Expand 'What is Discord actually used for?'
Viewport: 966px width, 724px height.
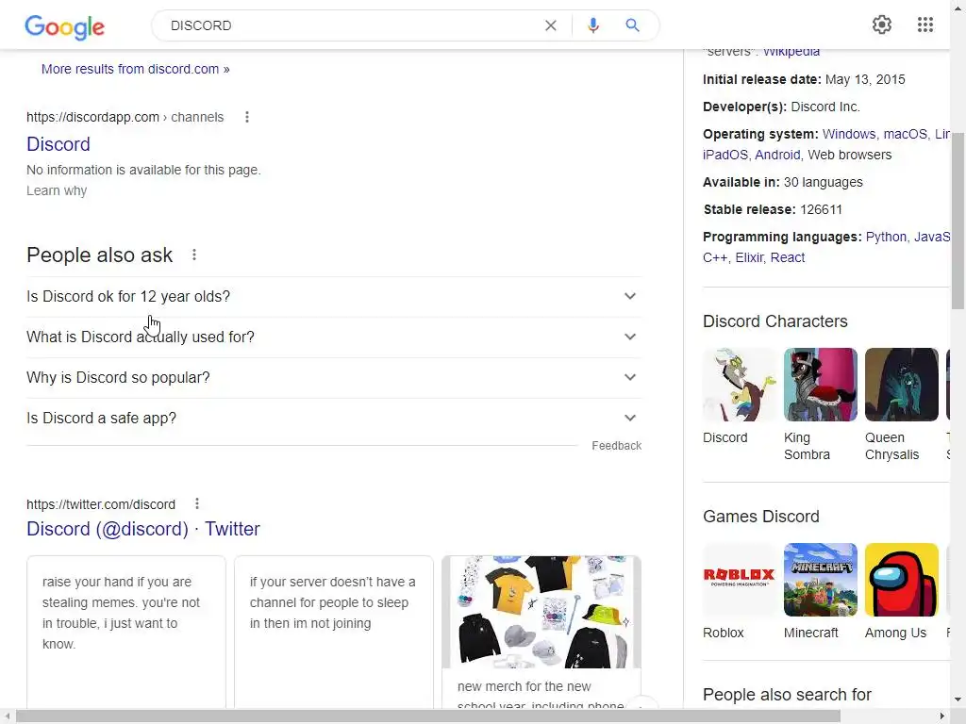[334, 337]
